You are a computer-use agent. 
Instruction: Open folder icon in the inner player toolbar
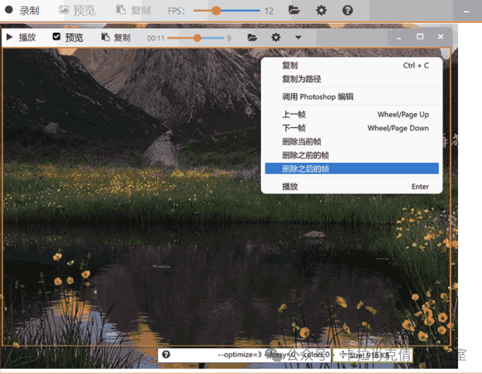252,37
